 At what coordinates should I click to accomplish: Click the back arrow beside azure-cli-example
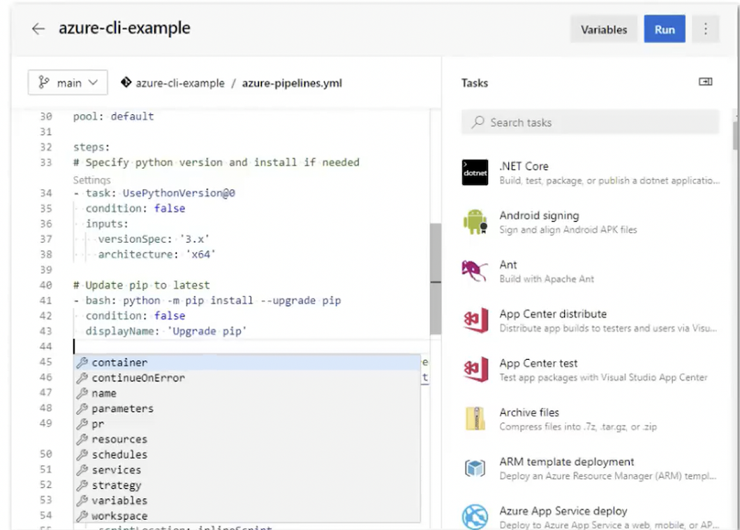(38, 29)
